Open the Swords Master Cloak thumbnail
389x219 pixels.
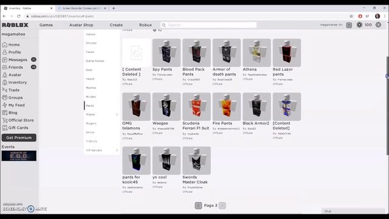pos(196,161)
